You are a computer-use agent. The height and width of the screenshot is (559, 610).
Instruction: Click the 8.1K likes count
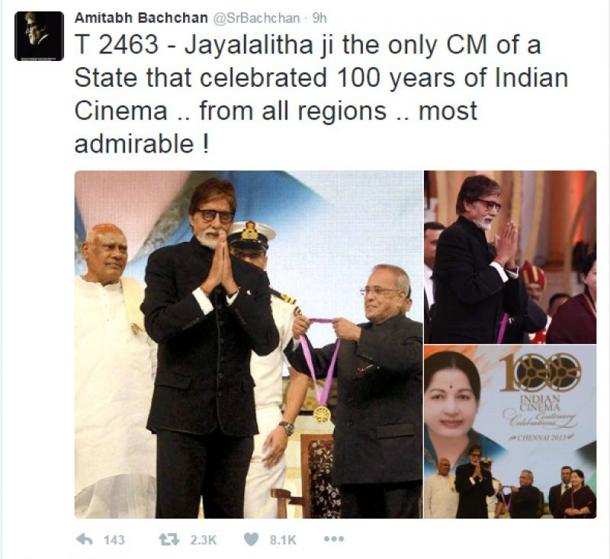coord(283,539)
